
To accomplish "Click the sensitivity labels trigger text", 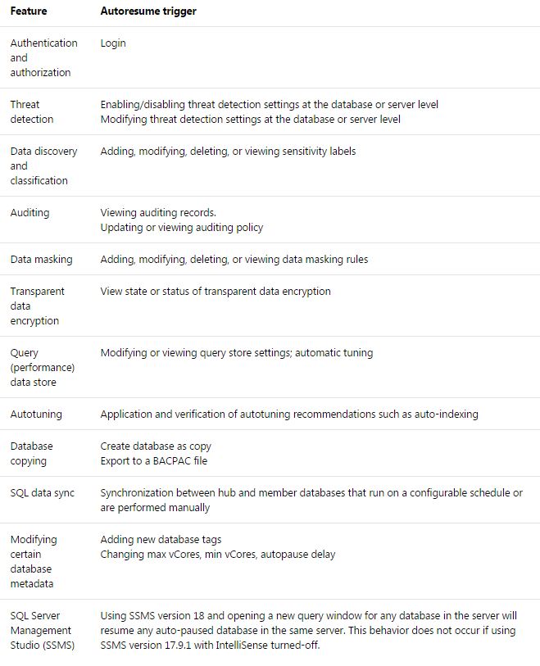I will pos(228,151).
